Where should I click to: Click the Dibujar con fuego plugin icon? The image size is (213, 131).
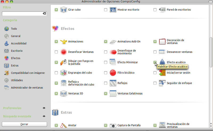(63, 62)
